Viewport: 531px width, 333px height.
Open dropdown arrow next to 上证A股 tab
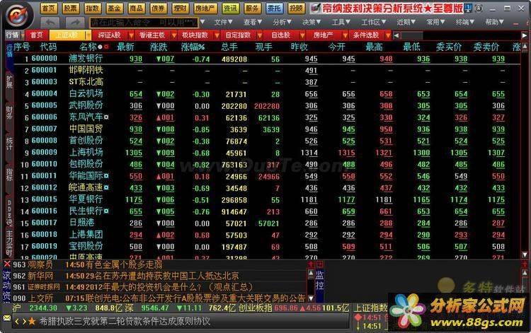coord(88,35)
